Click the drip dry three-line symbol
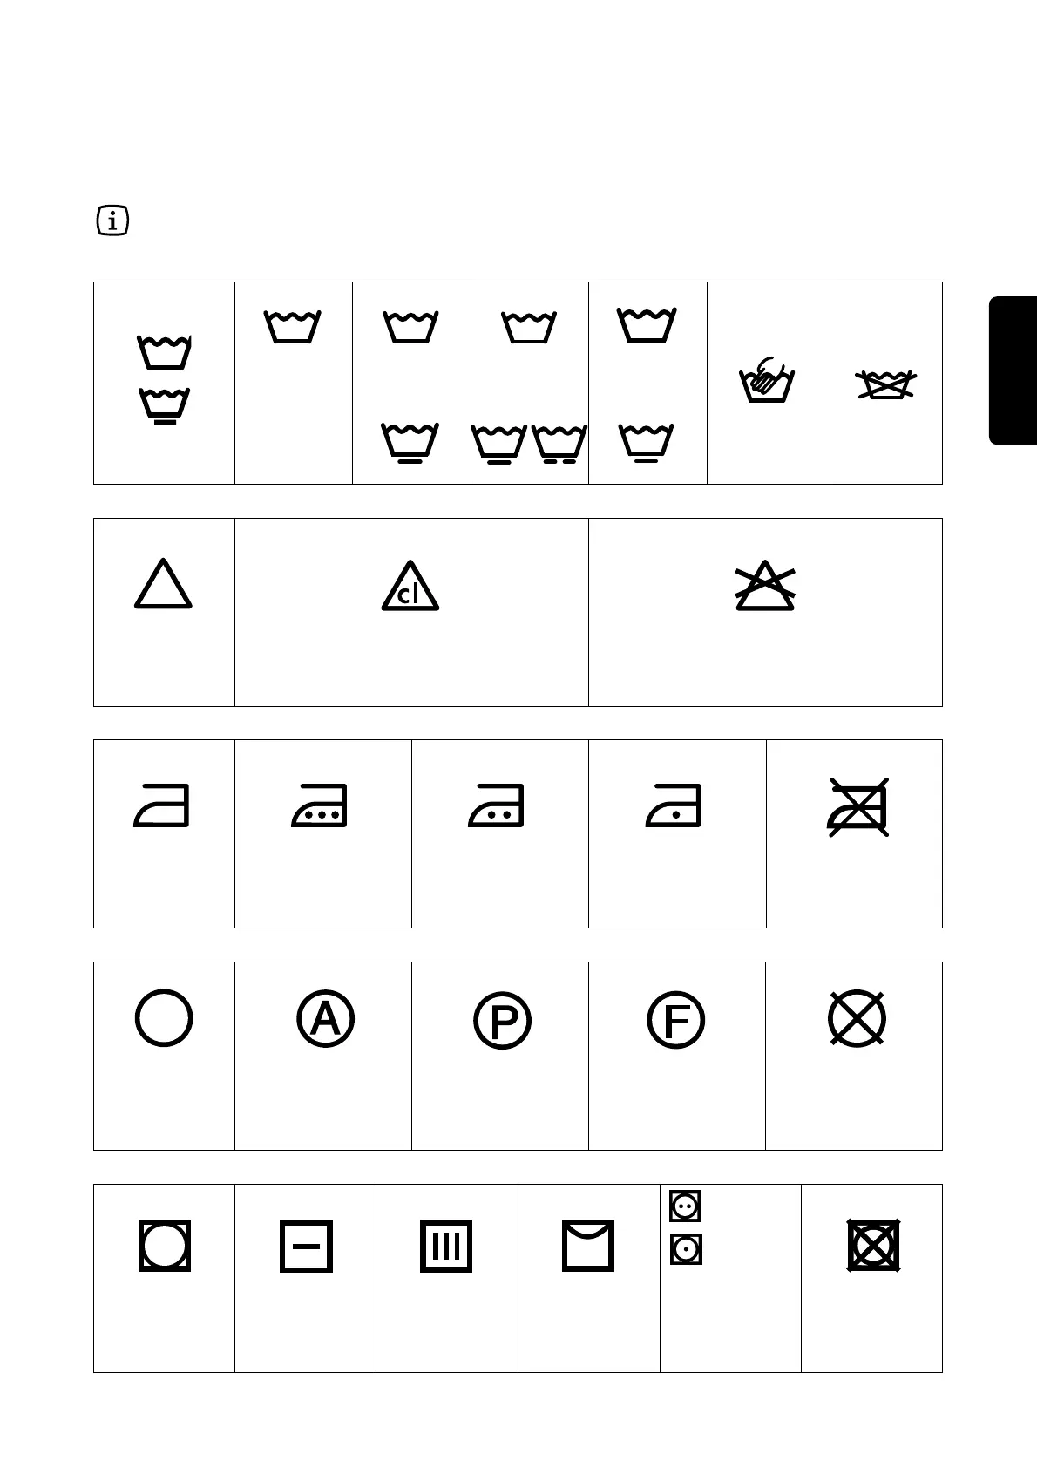 446,1246
